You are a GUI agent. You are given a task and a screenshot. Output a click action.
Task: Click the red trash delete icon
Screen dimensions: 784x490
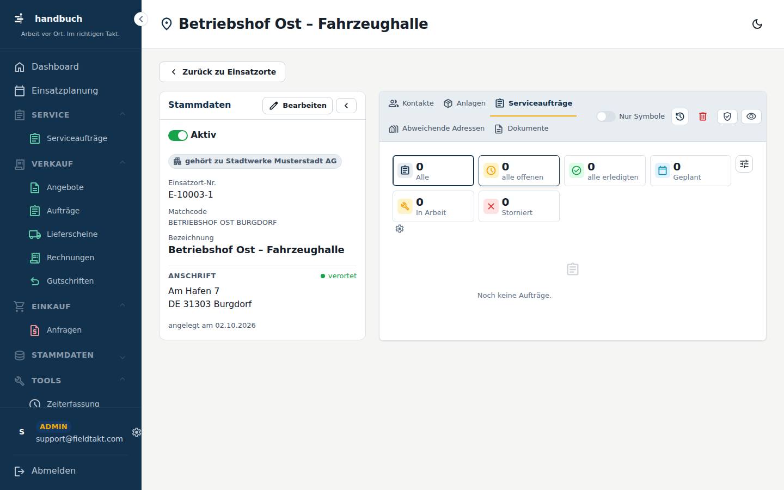[703, 117]
